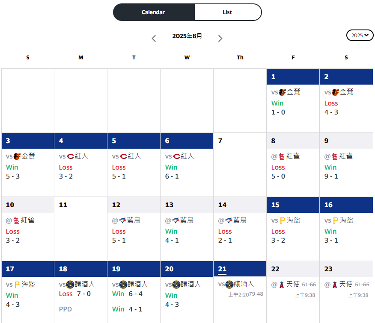Click the Win 3 - 1 result on August 16
Image resolution: width=375 pixels, height=323 pixels.
tap(331, 236)
